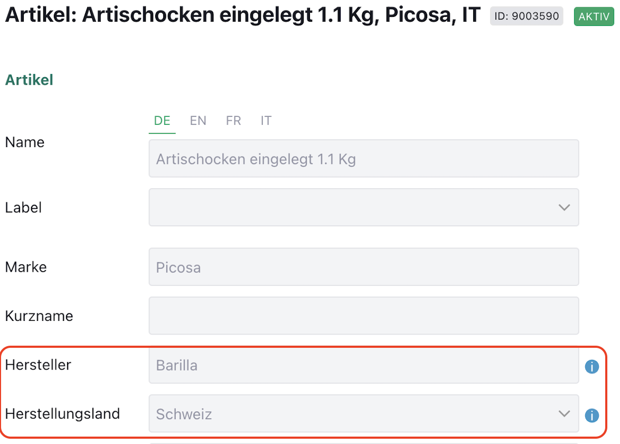Click into the empty Kurzname field
Viewport: 620px width, 444px height.
(x=363, y=316)
